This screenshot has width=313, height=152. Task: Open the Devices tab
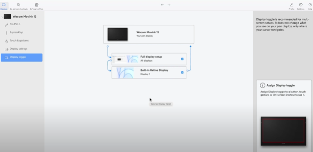click(4, 6)
